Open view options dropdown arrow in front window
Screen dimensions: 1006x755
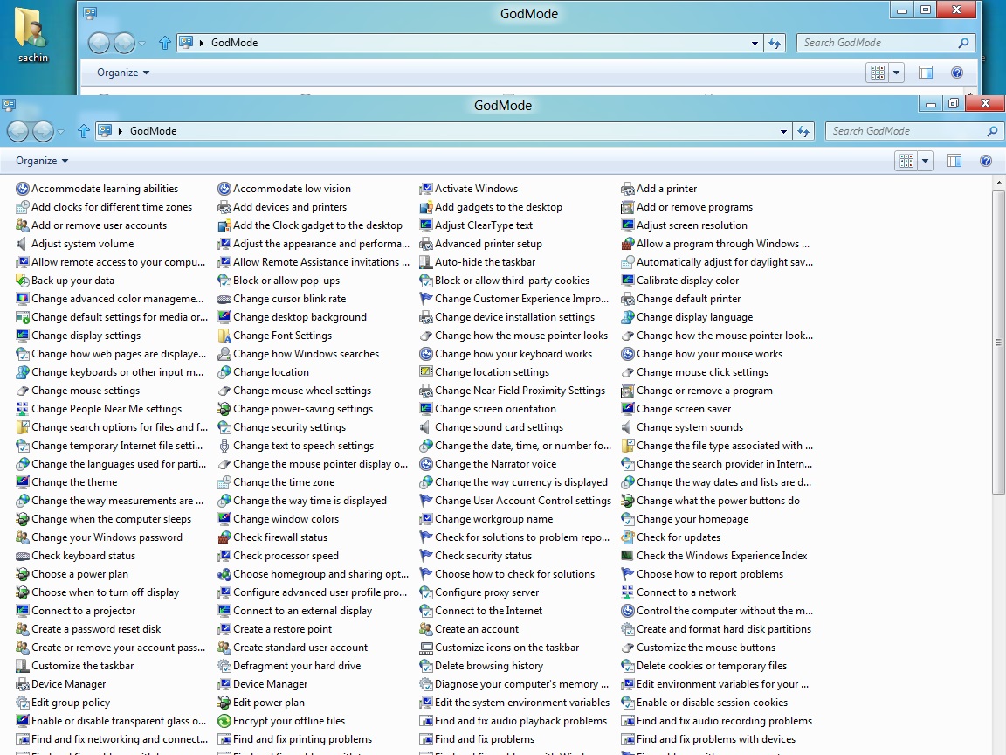(925, 161)
